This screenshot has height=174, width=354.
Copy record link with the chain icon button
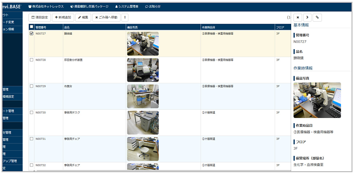(317, 17)
